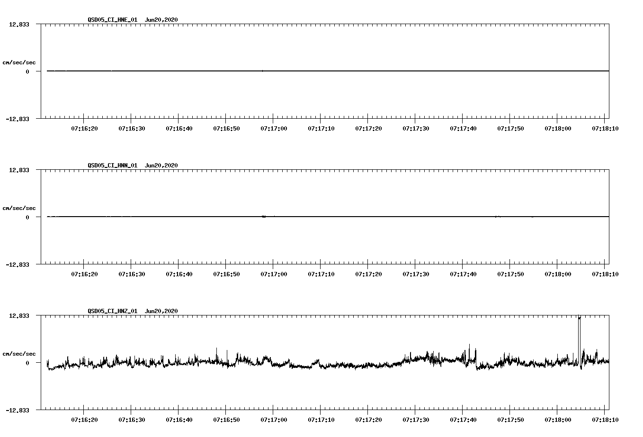Click 07:17:30 tick label under HNZ plot
Screen dimensions: 643x437
click(416, 420)
